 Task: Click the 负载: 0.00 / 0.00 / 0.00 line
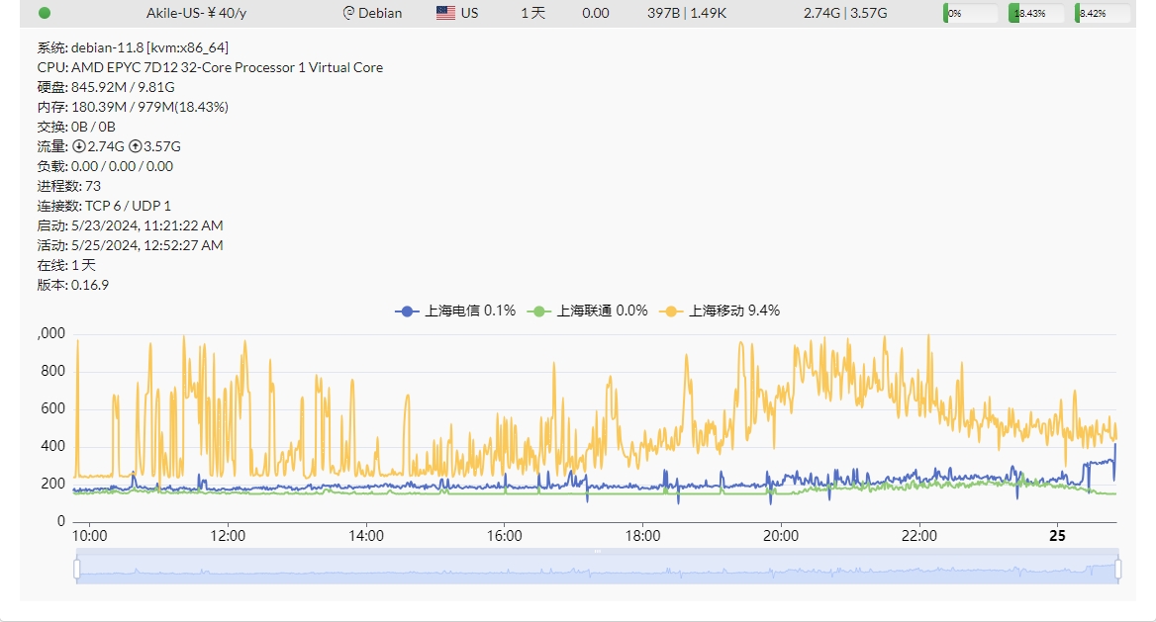point(106,166)
